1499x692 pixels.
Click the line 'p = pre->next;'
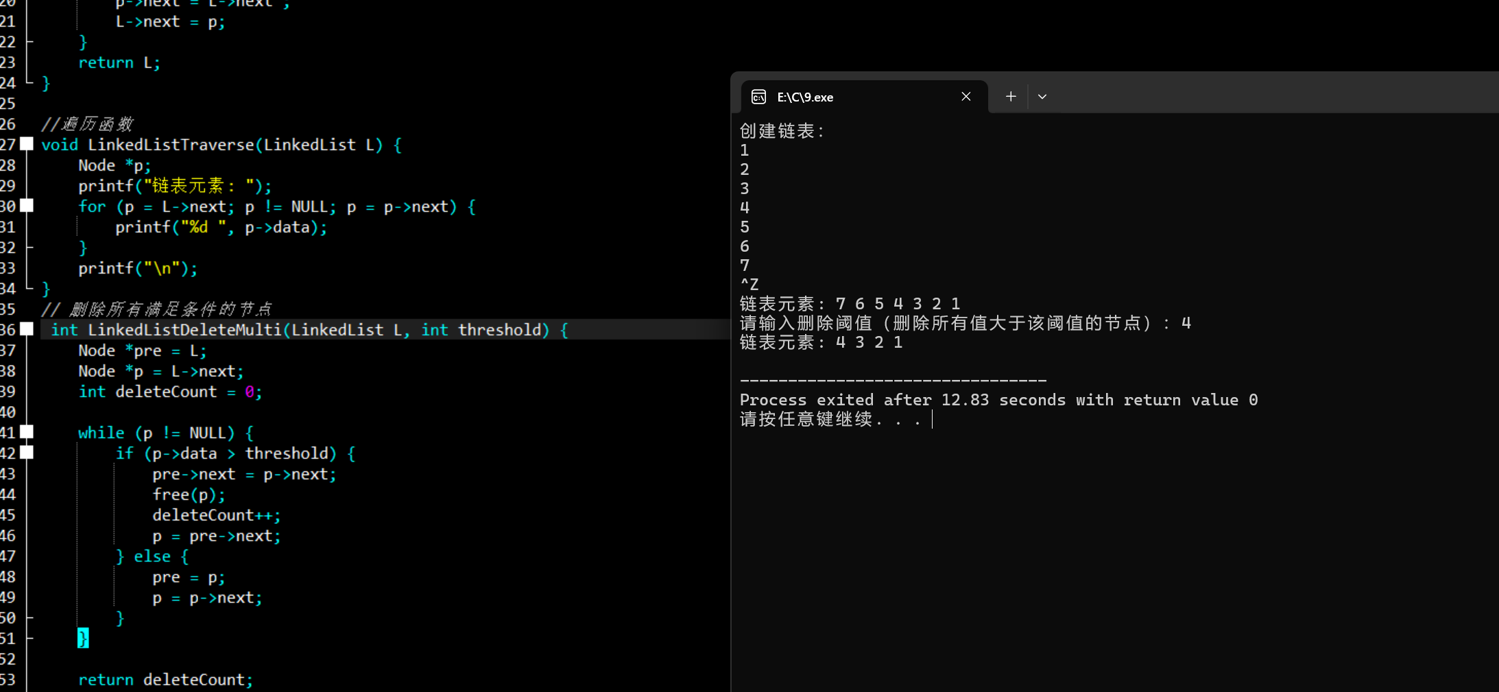tap(217, 536)
